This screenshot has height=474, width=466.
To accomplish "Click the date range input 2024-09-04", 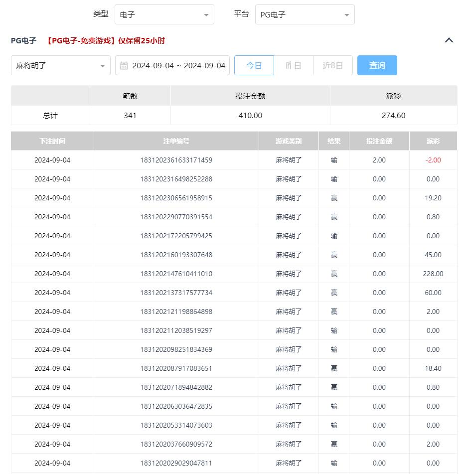I will pos(178,66).
